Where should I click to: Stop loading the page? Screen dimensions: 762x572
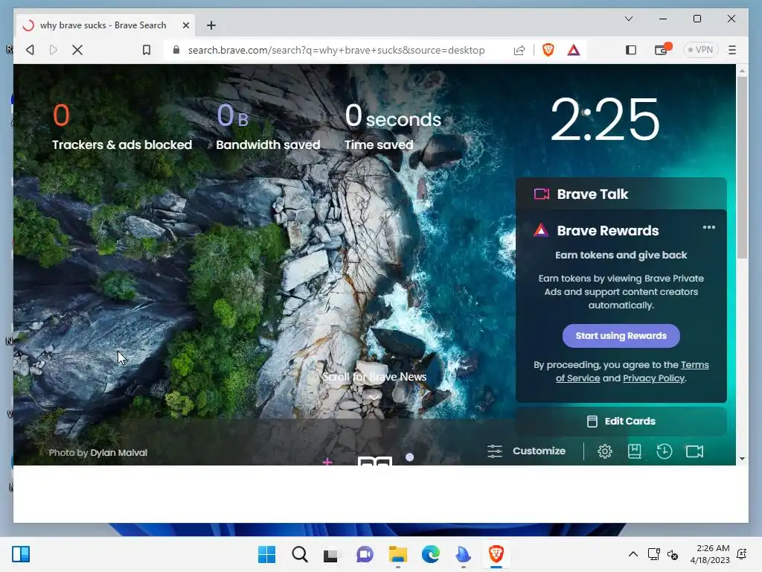(77, 50)
